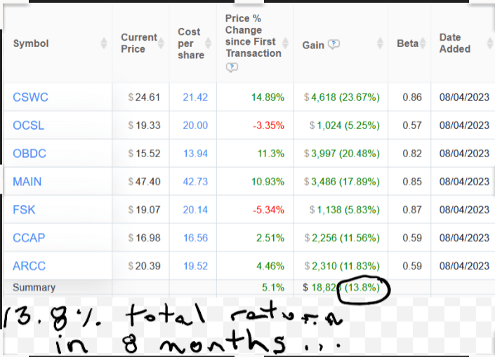The image size is (495, 357).
Task: Sort by Price % Change column arrows
Action: click(286, 43)
